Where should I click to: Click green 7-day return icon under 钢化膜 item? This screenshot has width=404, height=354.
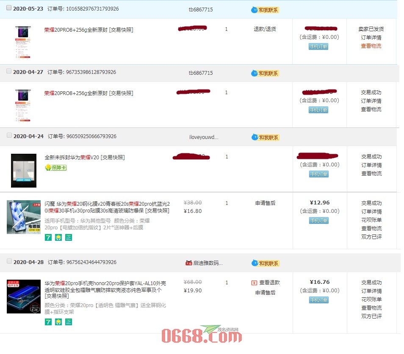pyautogui.click(x=48, y=237)
